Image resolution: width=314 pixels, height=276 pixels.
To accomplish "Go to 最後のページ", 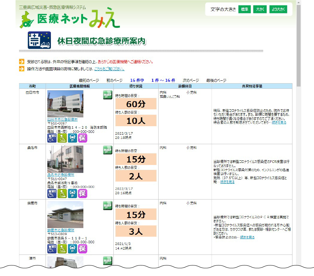I will (216, 80).
